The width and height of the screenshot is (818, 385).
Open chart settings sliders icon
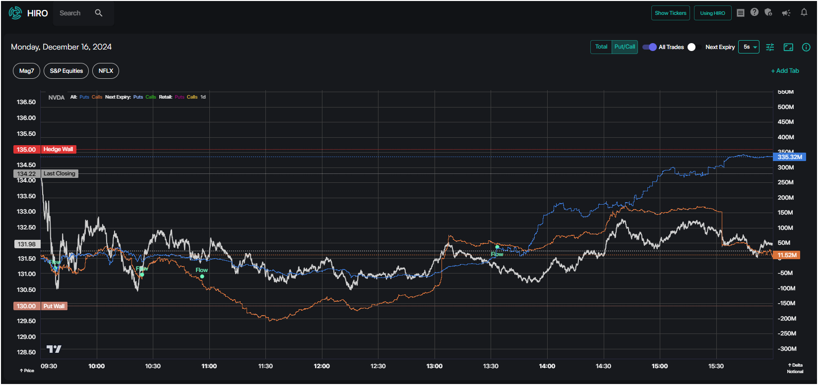point(770,47)
